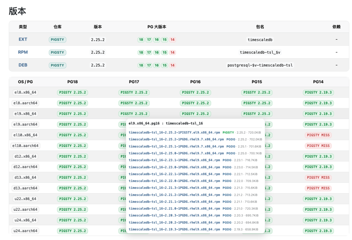The width and height of the screenshot is (352, 240).
Task: Select PG 17 badge in the RPM row
Action: tap(149, 52)
